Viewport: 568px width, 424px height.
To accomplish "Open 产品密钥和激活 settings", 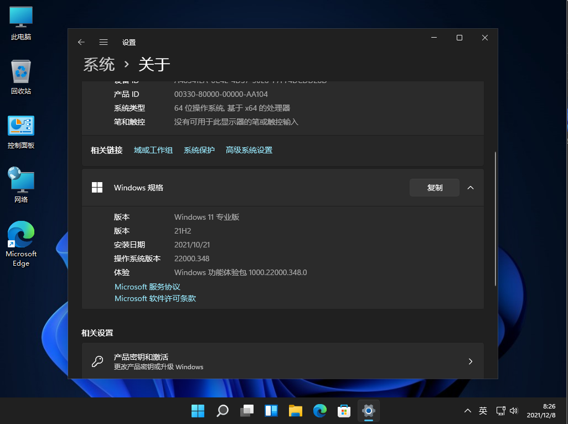I will pos(283,361).
